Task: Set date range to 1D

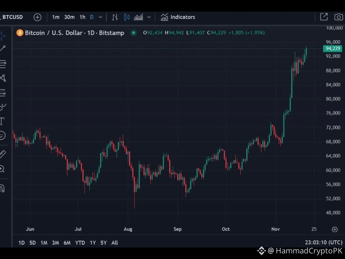Action: tap(22, 243)
